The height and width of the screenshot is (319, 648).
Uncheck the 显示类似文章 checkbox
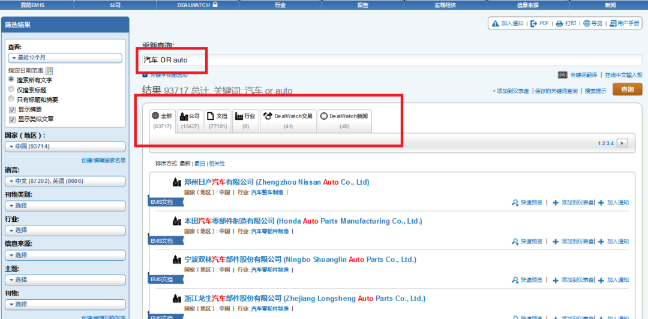[12, 119]
